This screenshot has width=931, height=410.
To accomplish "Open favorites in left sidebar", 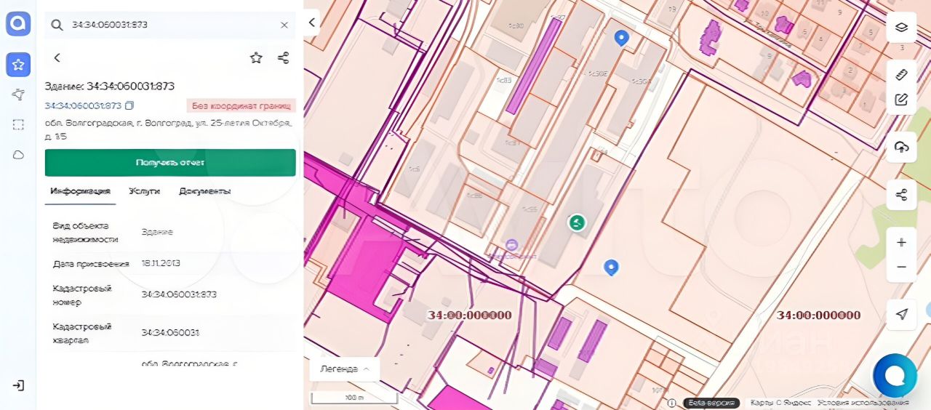I will pyautogui.click(x=18, y=65).
